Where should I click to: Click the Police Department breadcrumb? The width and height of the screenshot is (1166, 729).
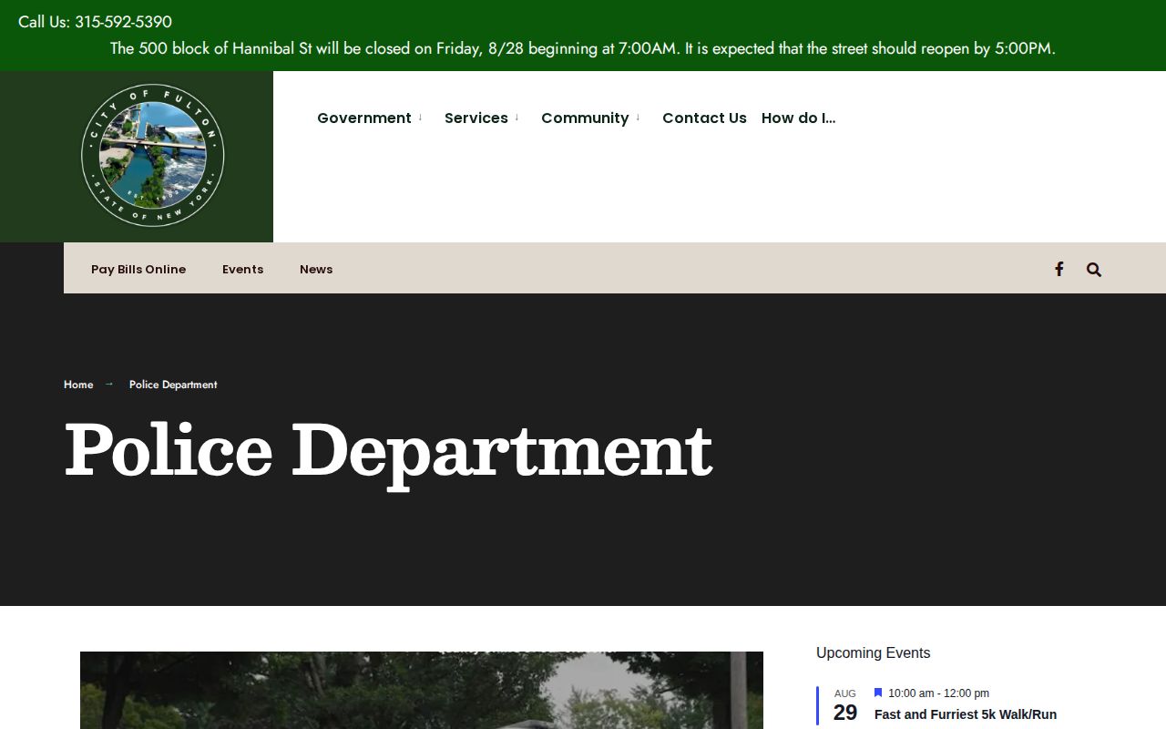[x=173, y=385]
